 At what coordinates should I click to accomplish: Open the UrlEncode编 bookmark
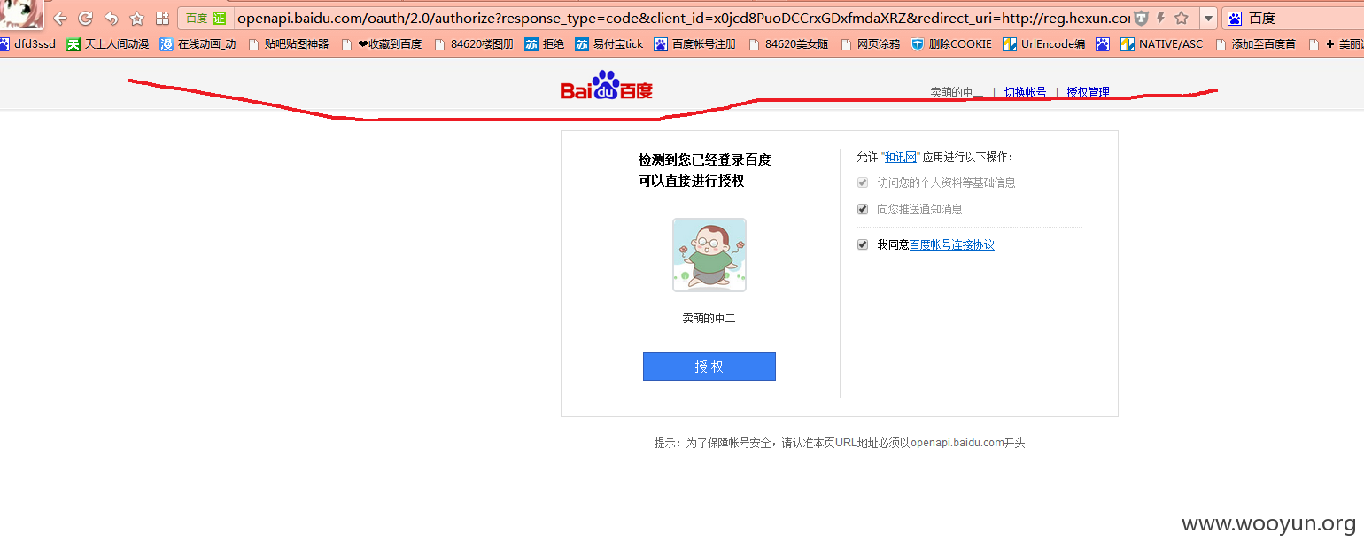[x=1044, y=44]
